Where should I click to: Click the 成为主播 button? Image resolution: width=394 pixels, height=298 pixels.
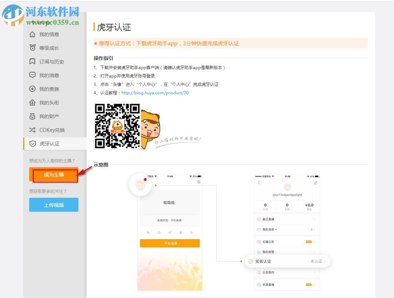(54, 175)
